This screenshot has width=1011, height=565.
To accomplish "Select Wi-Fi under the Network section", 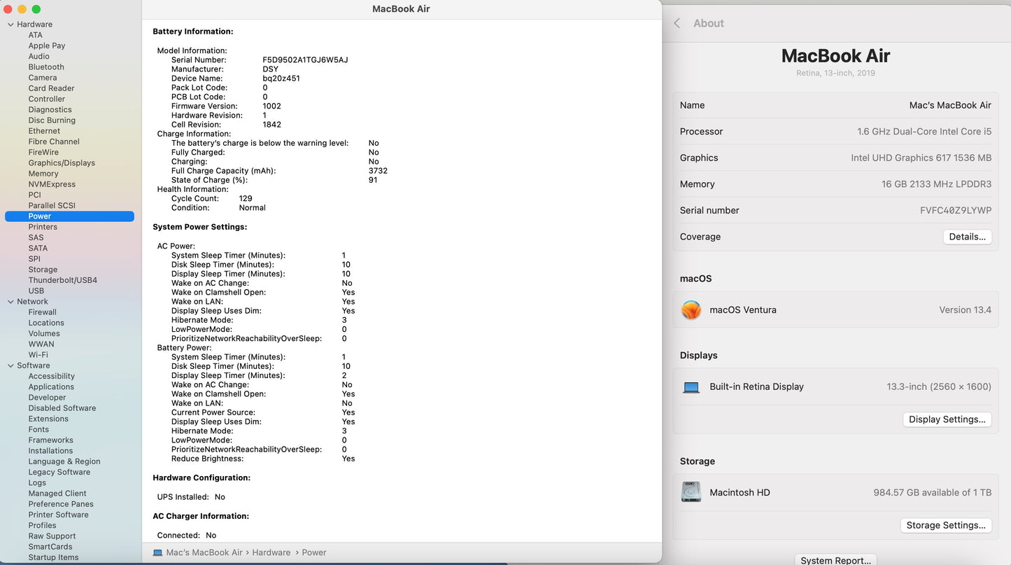I will click(x=38, y=355).
